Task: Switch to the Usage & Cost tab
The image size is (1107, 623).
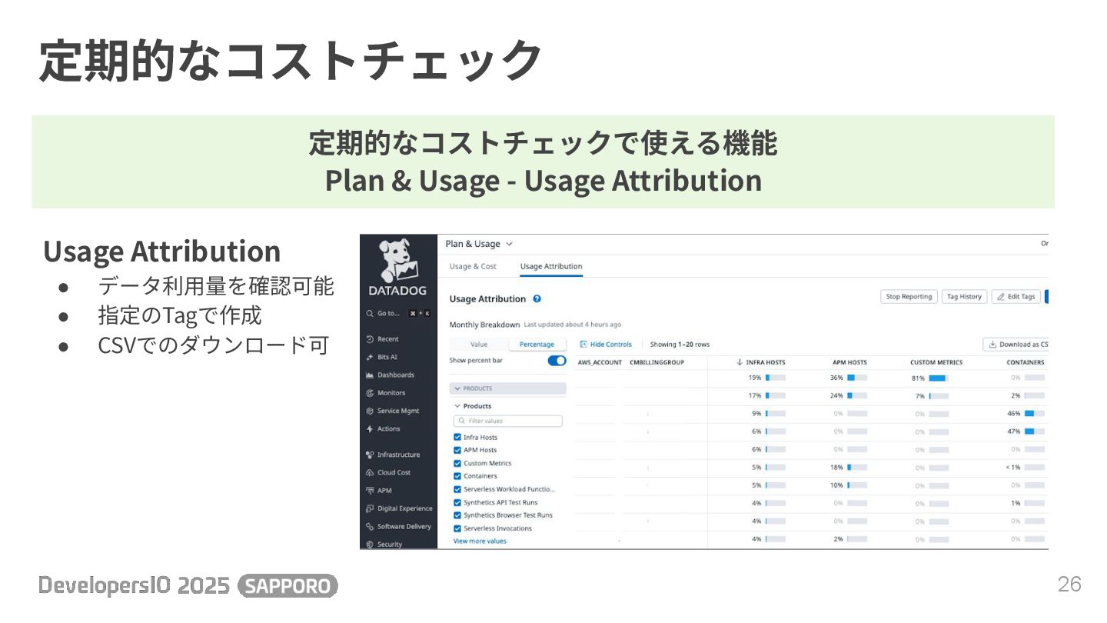Action: [473, 266]
